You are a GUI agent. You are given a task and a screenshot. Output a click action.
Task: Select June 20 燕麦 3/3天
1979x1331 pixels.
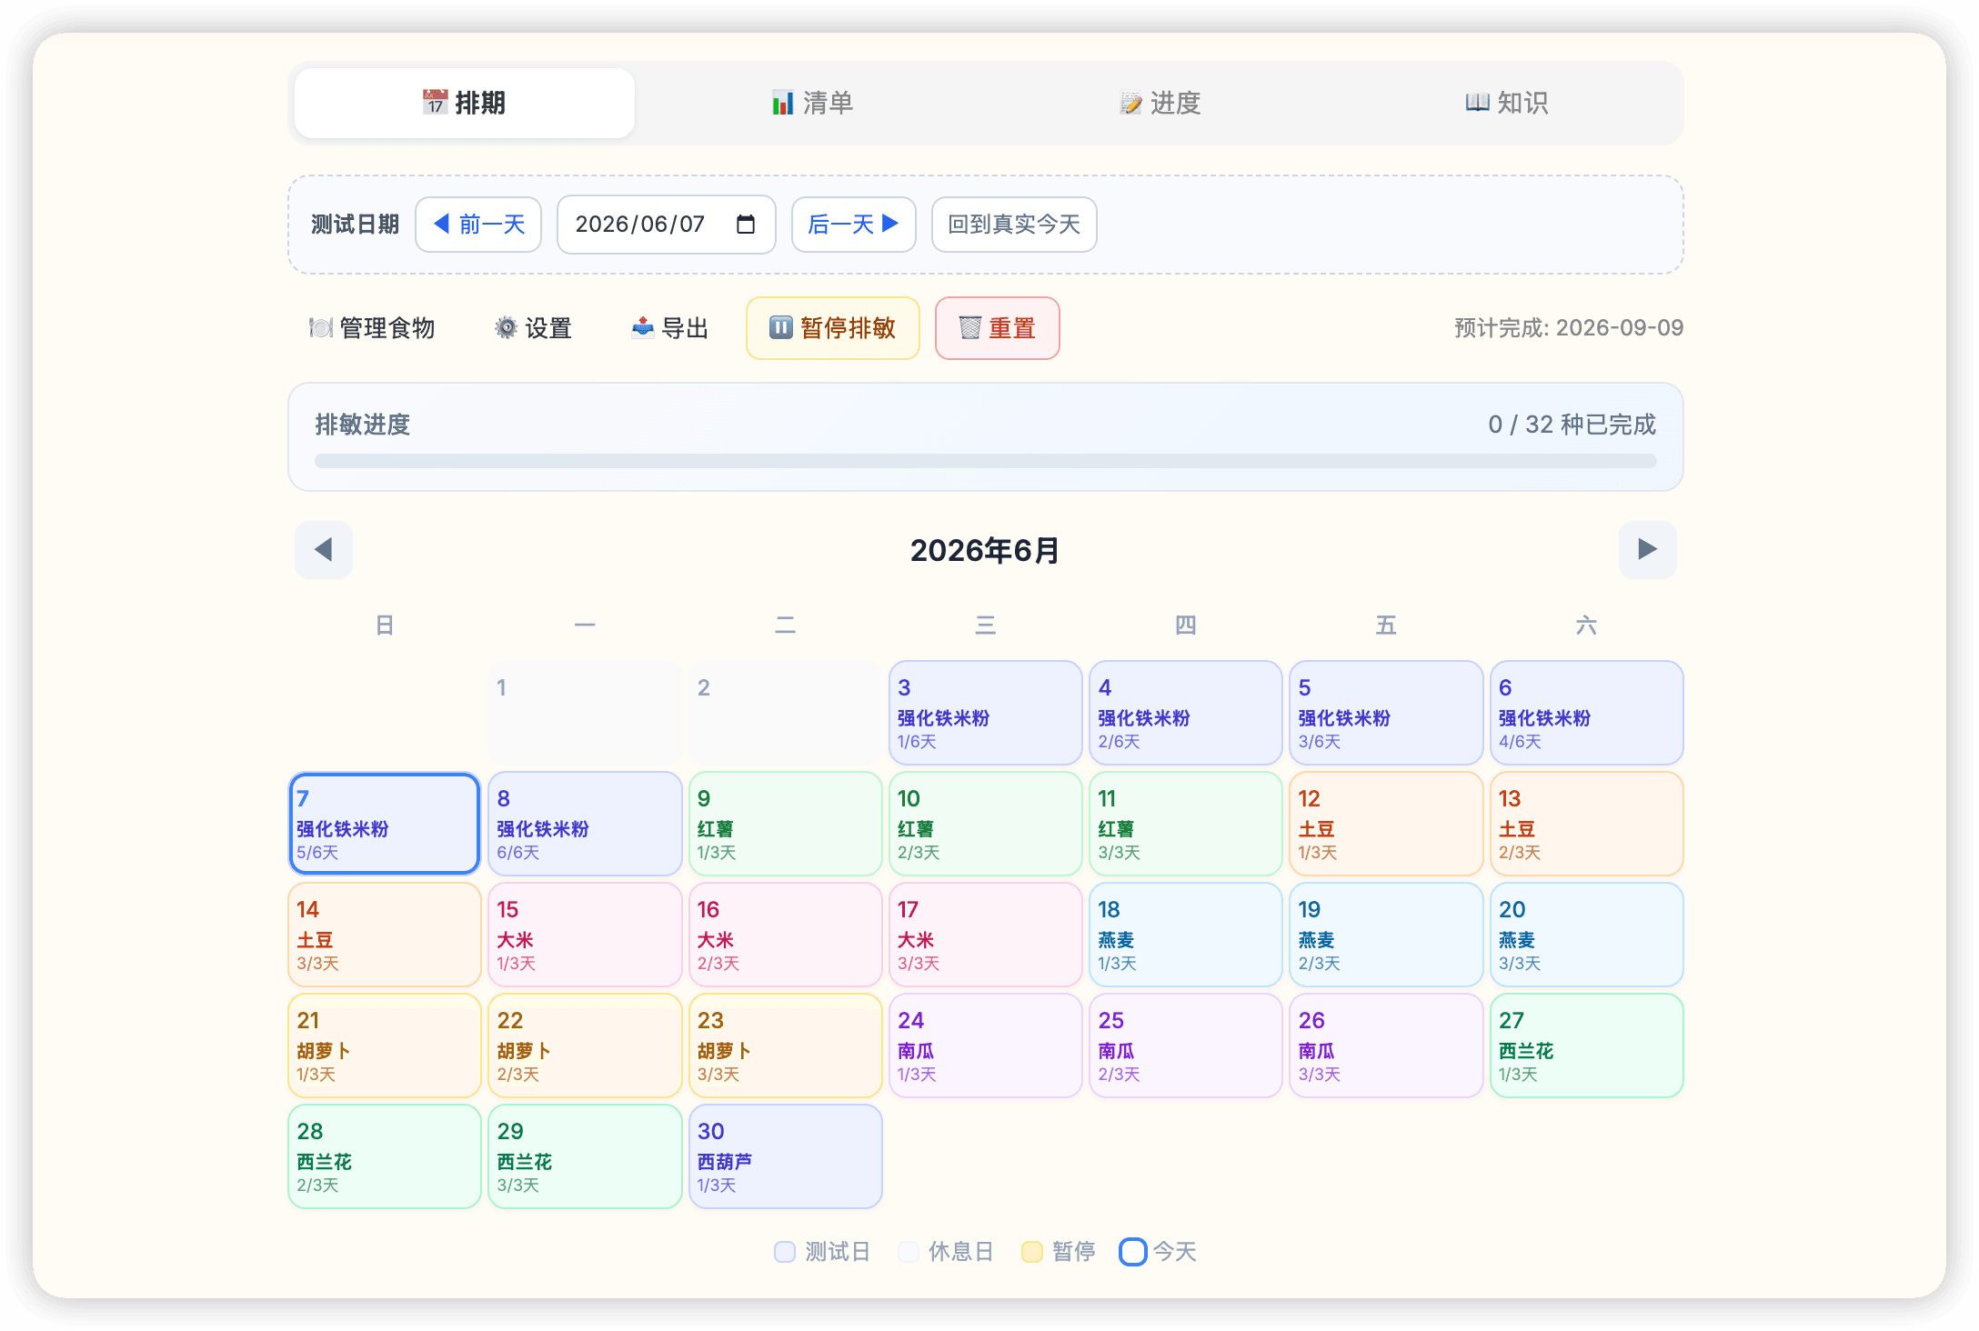[x=1587, y=935]
